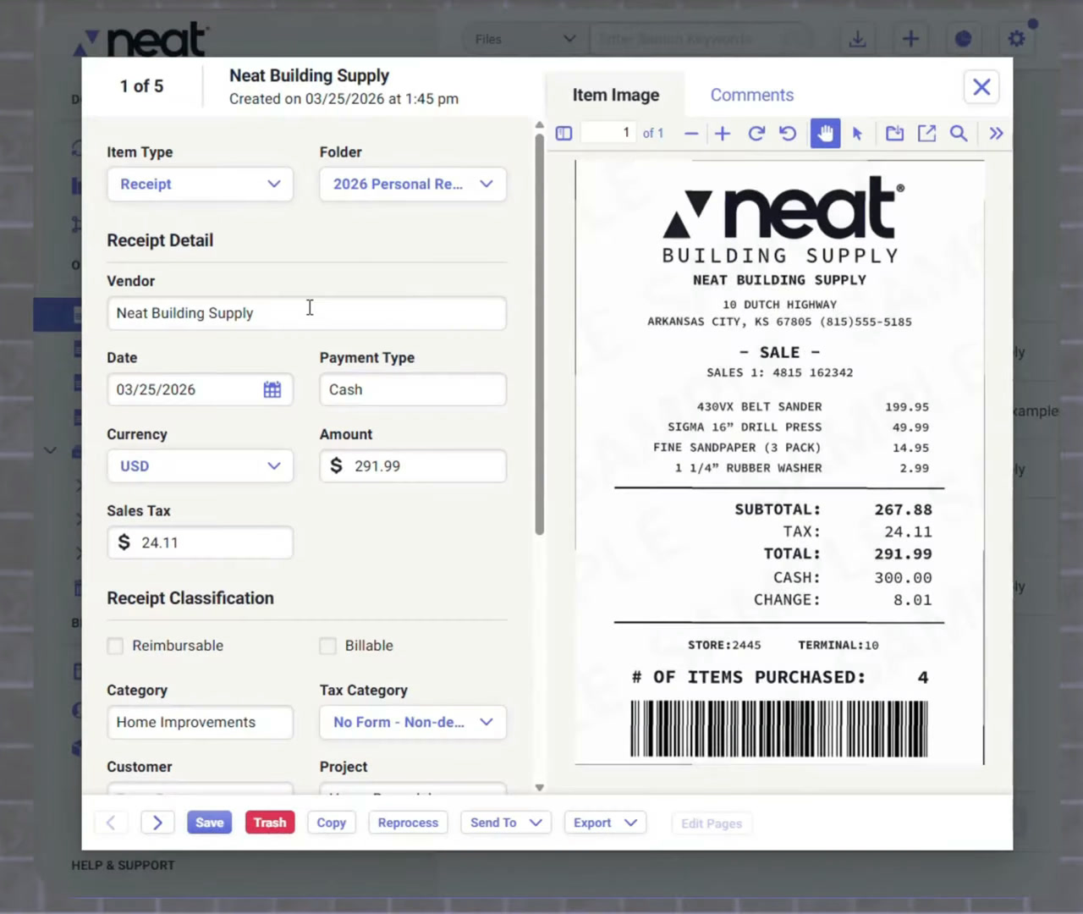Open the Item Type dropdown
The width and height of the screenshot is (1083, 914).
coord(200,184)
